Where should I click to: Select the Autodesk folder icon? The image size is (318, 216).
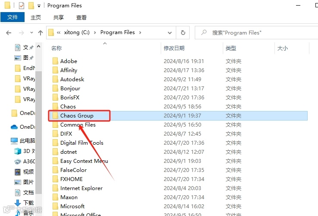(55, 79)
